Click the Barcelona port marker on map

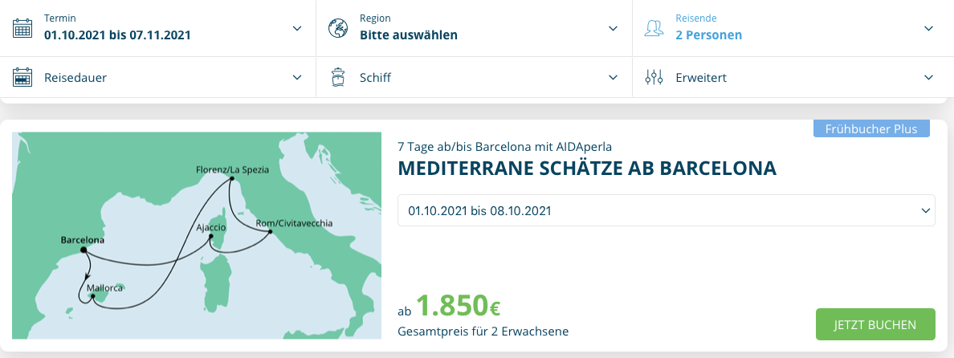coord(84,250)
